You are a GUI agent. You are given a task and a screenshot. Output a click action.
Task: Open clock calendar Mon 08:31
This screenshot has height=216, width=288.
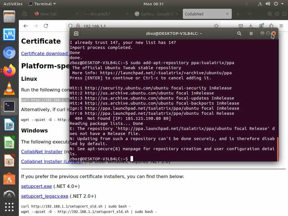(154, 4)
